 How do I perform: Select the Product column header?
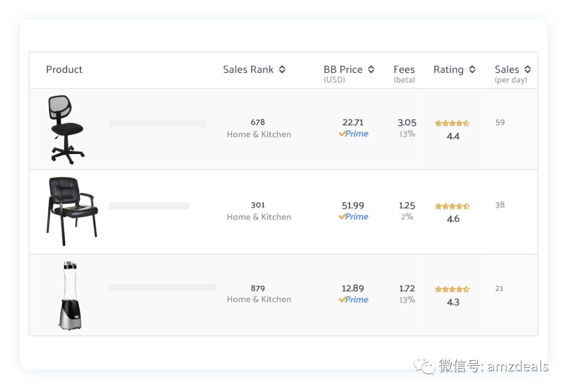pyautogui.click(x=64, y=69)
